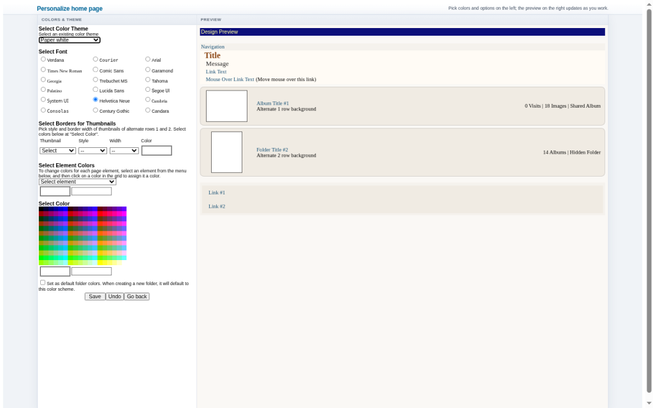Pick the Times New Roman font
This screenshot has height=408, width=653.
tap(43, 69)
